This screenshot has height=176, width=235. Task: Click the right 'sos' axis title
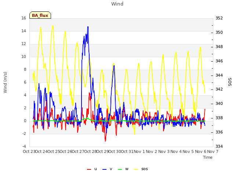(230, 82)
